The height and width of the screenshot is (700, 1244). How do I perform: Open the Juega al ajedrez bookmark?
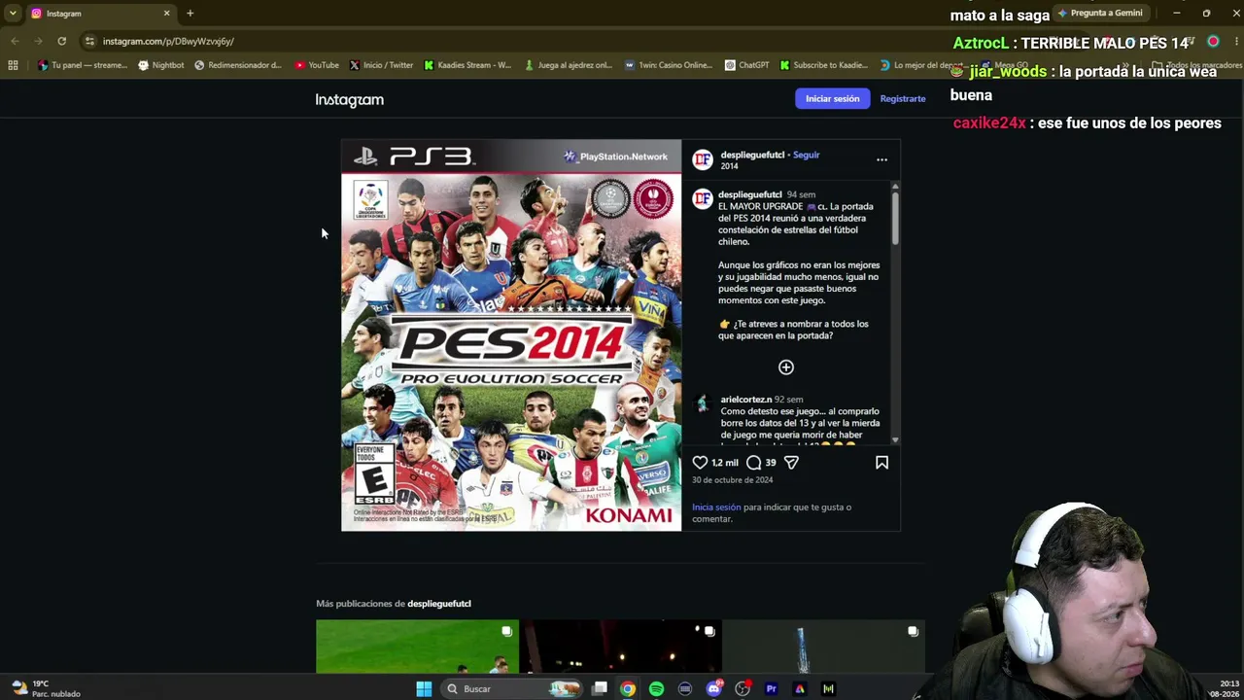(x=569, y=65)
